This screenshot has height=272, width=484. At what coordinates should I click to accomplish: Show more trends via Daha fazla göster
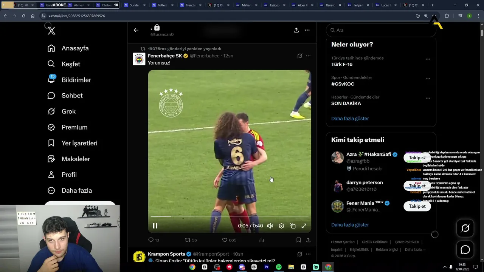350,119
